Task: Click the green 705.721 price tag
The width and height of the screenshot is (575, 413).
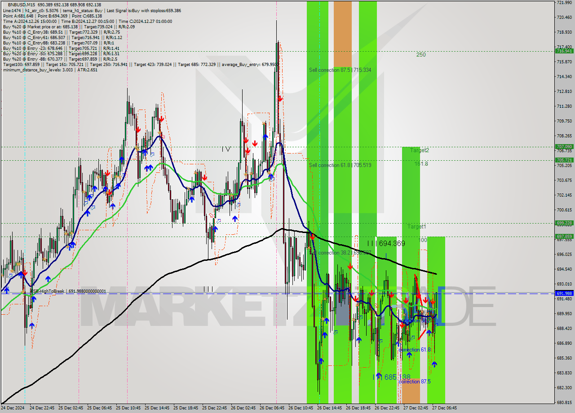Action: 564,160
